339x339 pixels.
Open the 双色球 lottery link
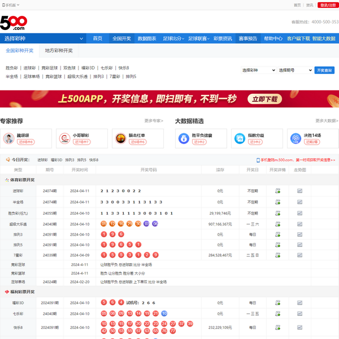[69, 68]
